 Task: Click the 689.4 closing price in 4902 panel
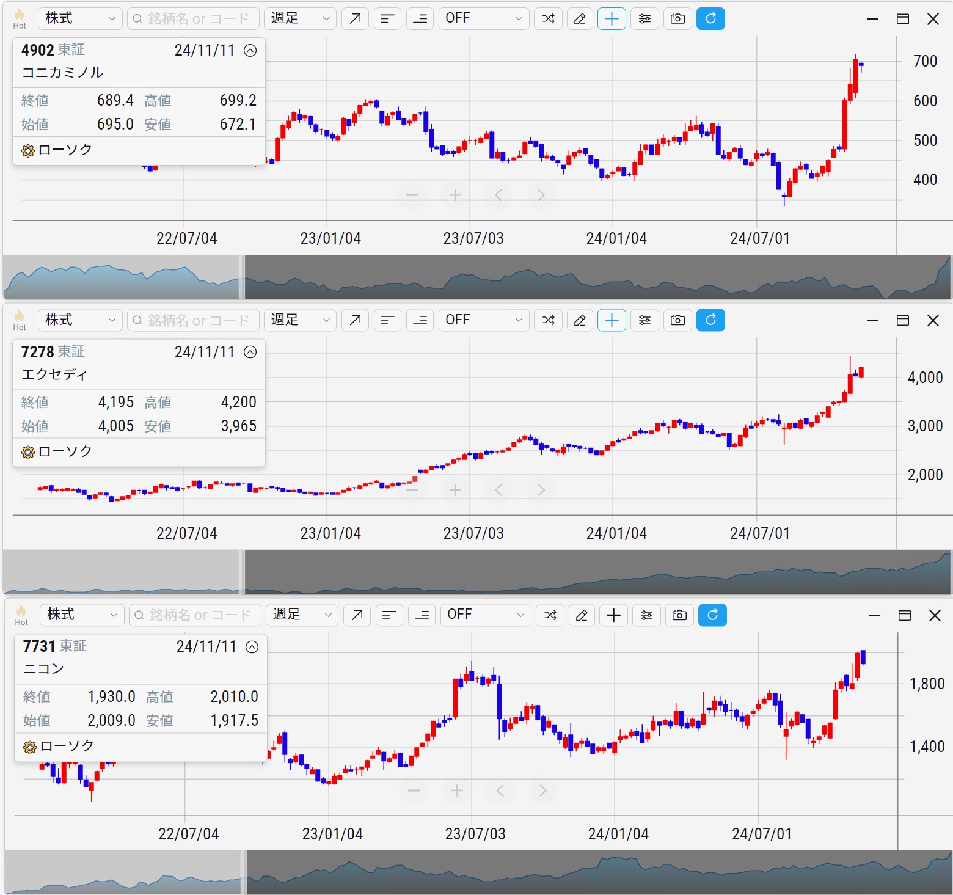[x=115, y=100]
